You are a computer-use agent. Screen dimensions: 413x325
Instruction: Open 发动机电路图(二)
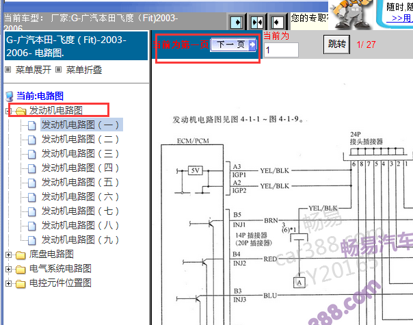tap(80, 139)
